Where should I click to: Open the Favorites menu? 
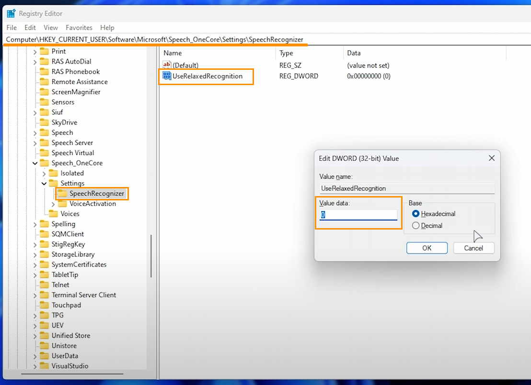click(x=79, y=28)
